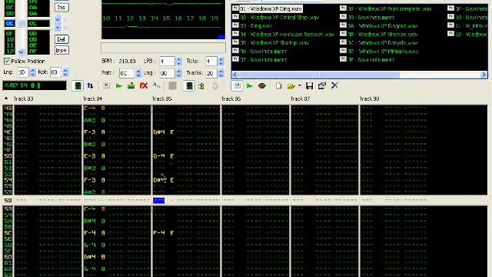
Task: Click the yellow tree hierarchy icon
Action: [201, 85]
